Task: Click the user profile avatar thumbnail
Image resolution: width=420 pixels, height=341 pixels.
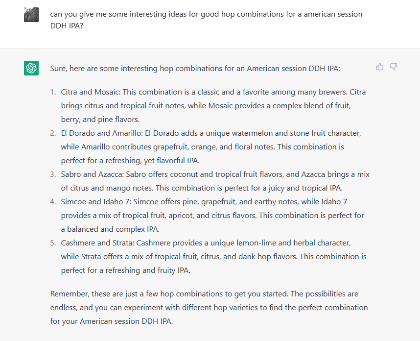Action: pyautogui.click(x=31, y=15)
